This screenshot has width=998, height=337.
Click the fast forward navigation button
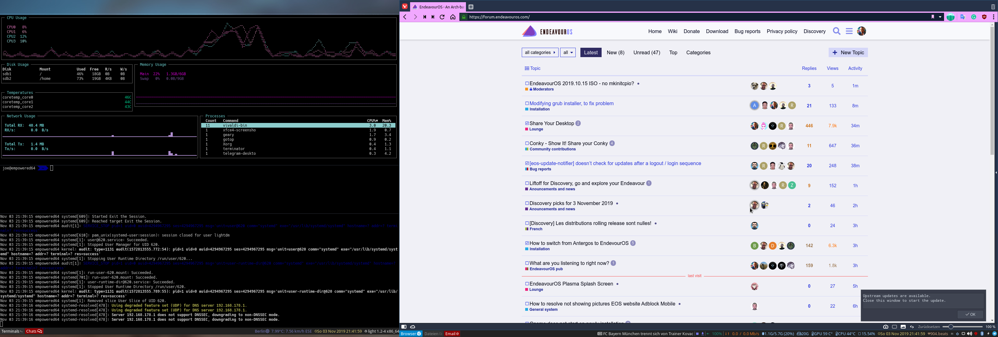coord(433,17)
